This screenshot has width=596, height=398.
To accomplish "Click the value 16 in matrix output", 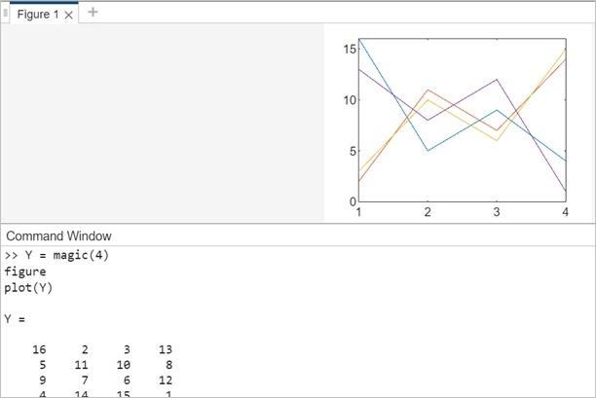I will [x=40, y=349].
